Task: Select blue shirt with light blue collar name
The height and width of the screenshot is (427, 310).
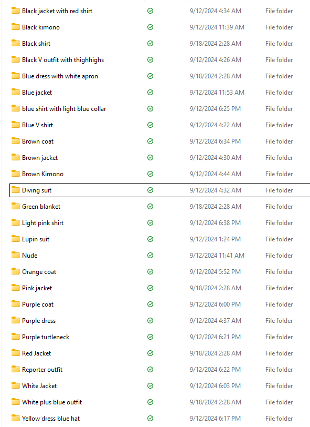Action: click(x=64, y=109)
